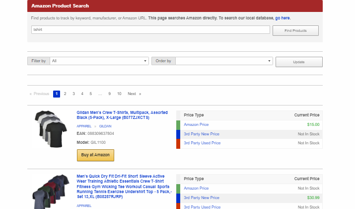Open Gildan Men's Crew T-Shirts product title
The image size is (355, 209).
[122, 115]
